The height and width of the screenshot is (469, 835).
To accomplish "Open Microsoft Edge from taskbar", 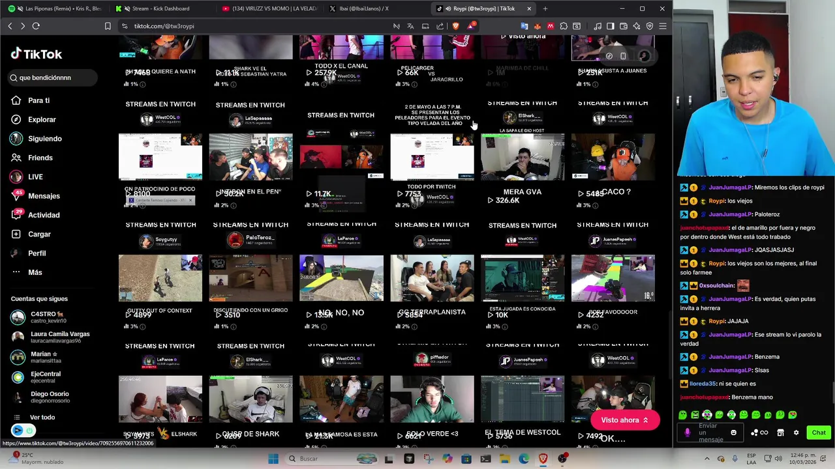I will 524,459.
